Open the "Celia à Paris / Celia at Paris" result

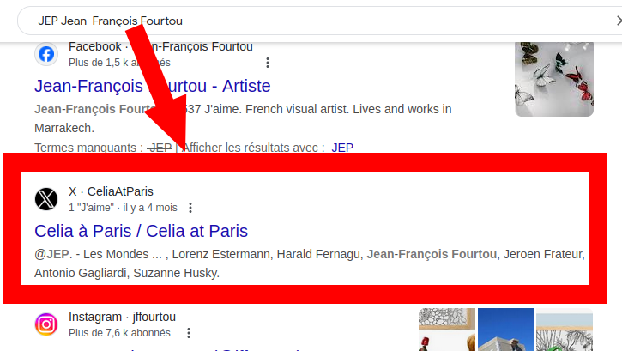[141, 231]
